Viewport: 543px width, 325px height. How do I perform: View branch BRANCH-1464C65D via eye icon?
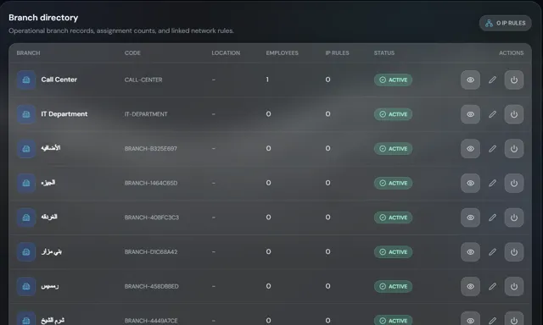(470, 183)
